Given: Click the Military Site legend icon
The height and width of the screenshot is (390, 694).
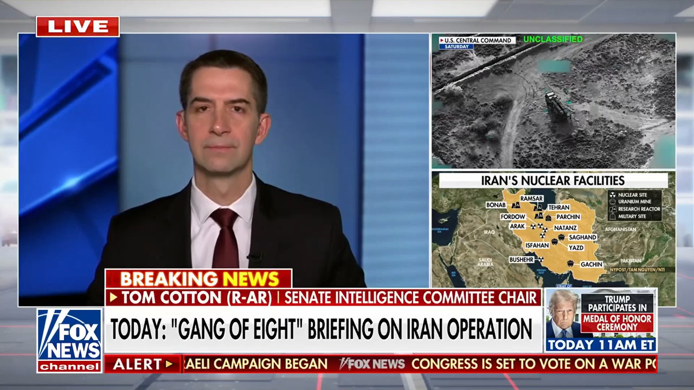Looking at the screenshot, I should tap(613, 216).
